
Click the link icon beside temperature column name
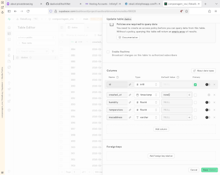pyautogui.click(x=130, y=110)
